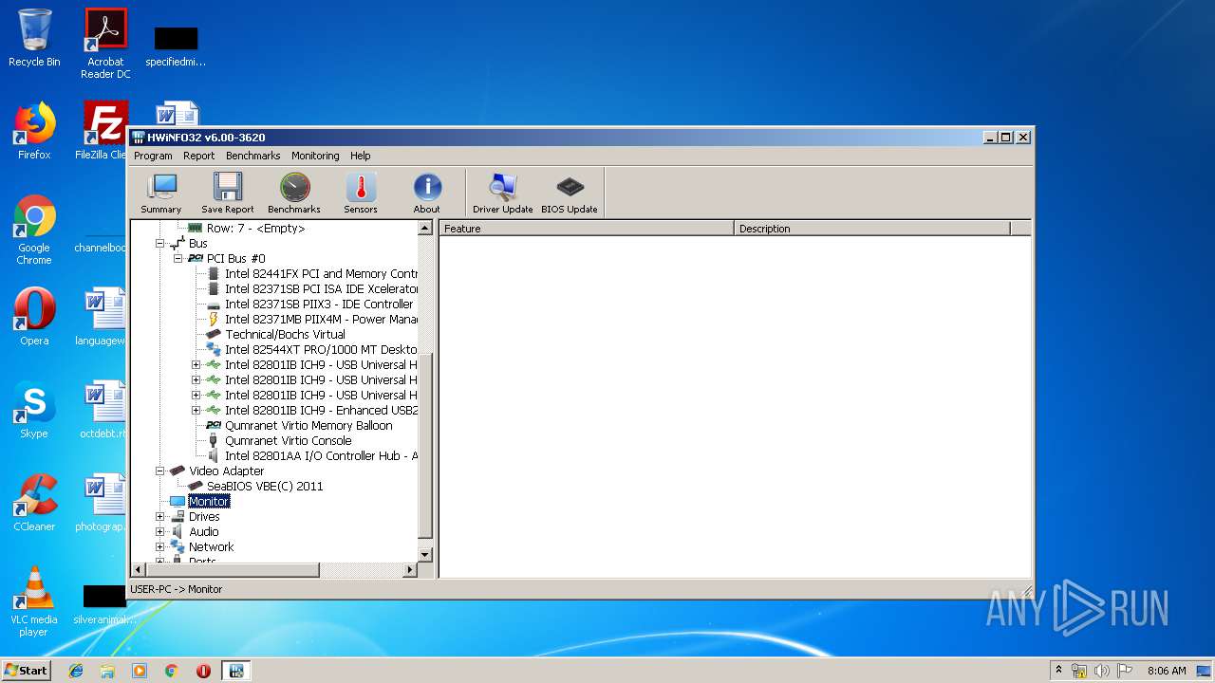Open the Sensors thermometer tool
This screenshot has width=1215, height=683.
361,194
